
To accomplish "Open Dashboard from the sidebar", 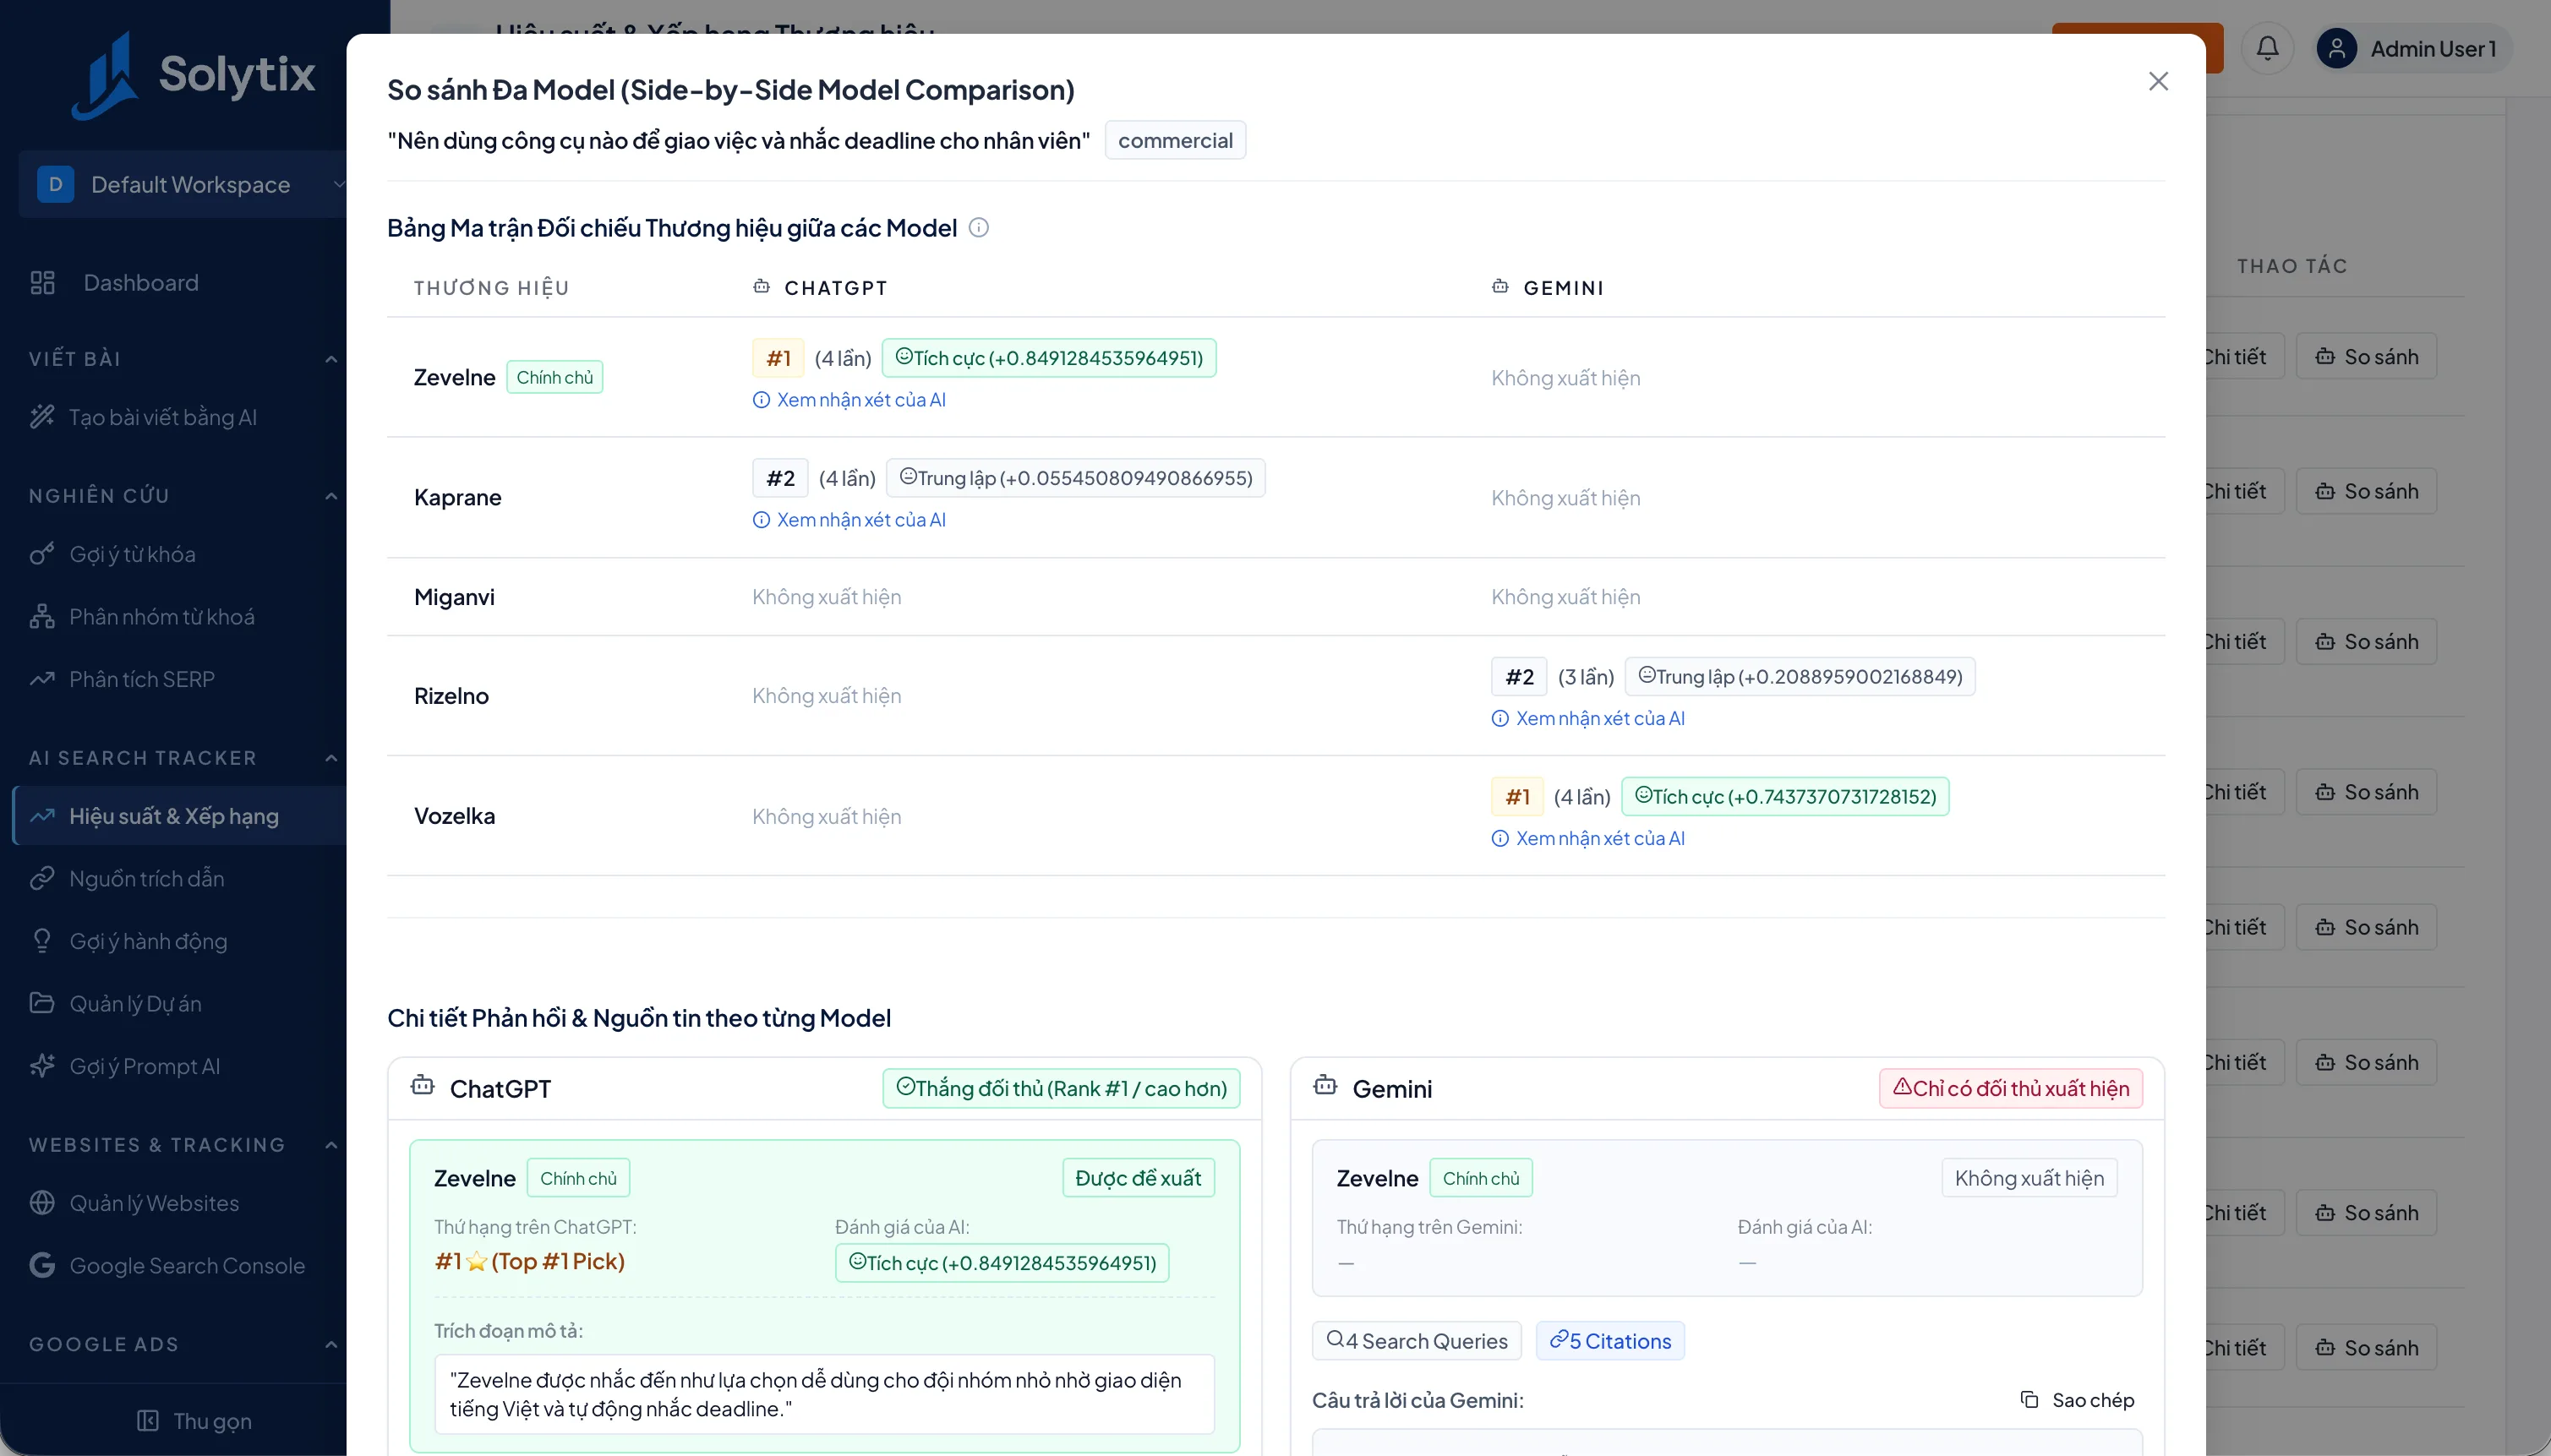I will pyautogui.click(x=140, y=283).
